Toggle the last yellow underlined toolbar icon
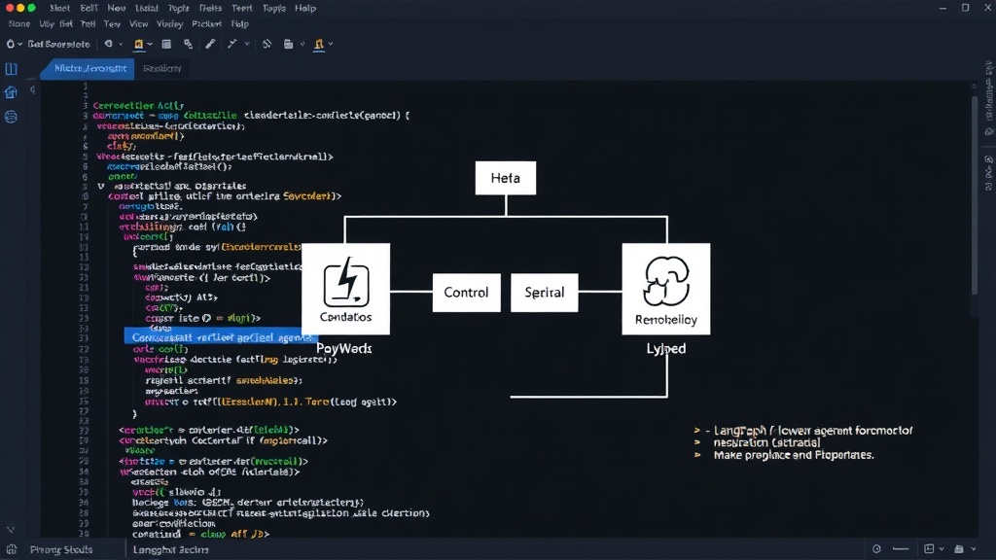This screenshot has width=996, height=560. coord(319,44)
